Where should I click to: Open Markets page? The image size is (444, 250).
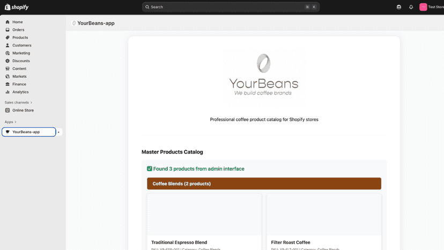click(x=19, y=77)
